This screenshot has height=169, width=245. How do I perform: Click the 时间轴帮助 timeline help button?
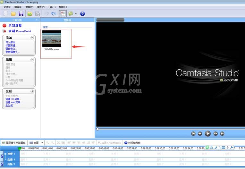(x=132, y=143)
